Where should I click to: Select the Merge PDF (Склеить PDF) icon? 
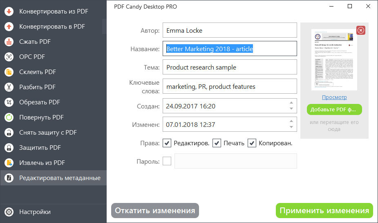9,72
